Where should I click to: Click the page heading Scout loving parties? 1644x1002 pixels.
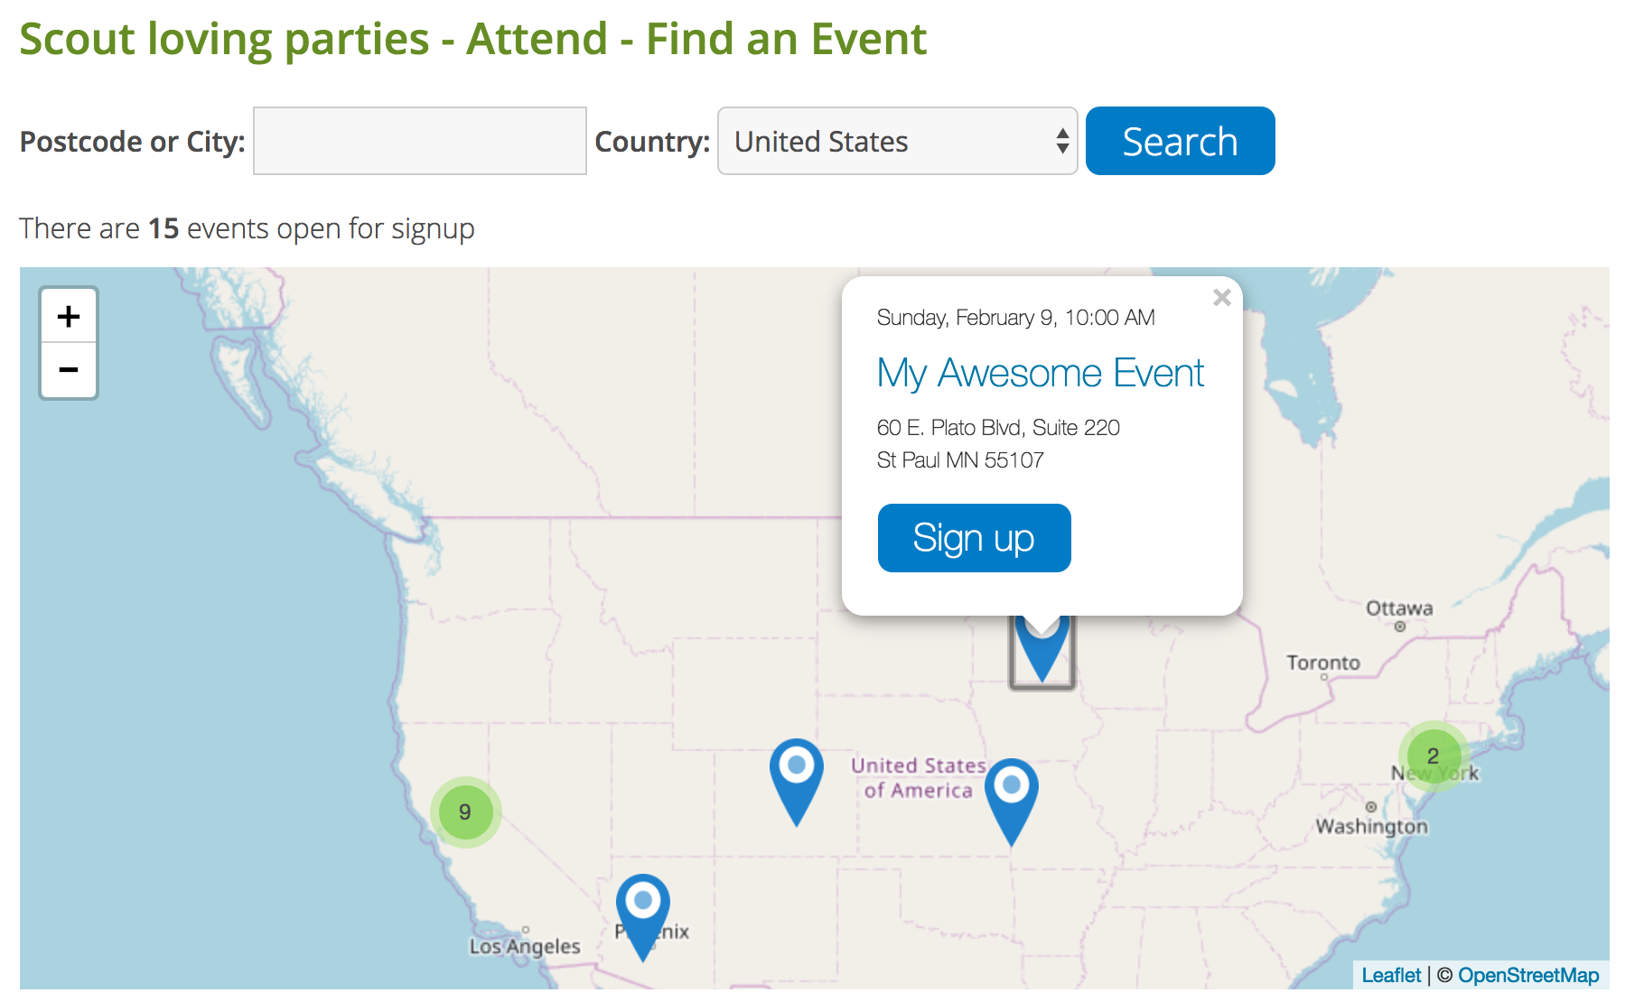pos(473,38)
